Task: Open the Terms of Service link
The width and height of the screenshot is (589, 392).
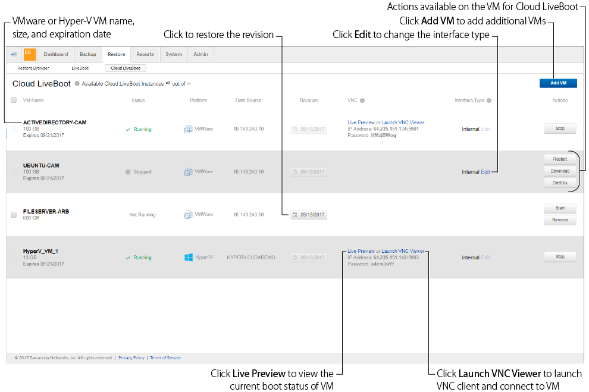Action: coord(165,358)
